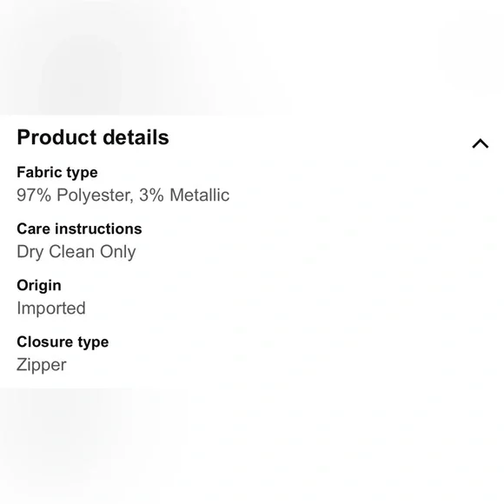Select the Care instructions label
The height and width of the screenshot is (504, 504).
point(79,229)
